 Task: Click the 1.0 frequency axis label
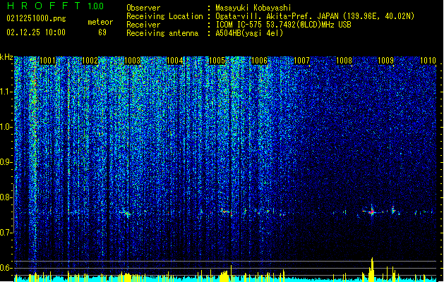[6, 127]
